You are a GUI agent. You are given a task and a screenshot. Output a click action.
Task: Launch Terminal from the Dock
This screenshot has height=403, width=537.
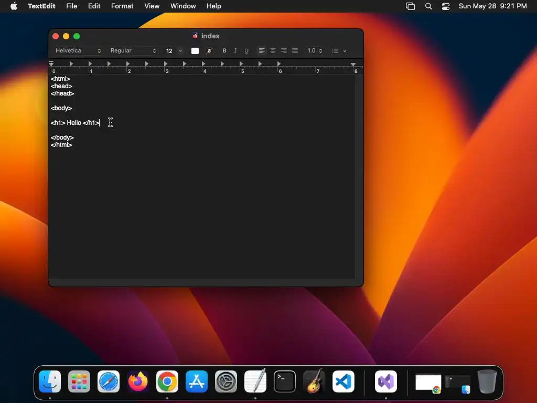(285, 381)
